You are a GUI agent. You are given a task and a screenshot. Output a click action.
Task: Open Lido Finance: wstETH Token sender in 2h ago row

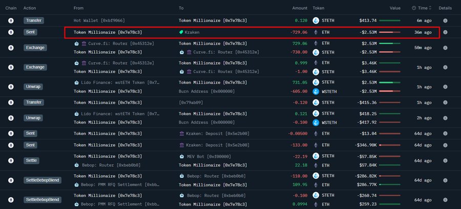[120, 114]
